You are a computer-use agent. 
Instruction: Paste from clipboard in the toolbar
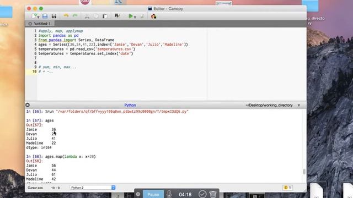coord(105,16)
